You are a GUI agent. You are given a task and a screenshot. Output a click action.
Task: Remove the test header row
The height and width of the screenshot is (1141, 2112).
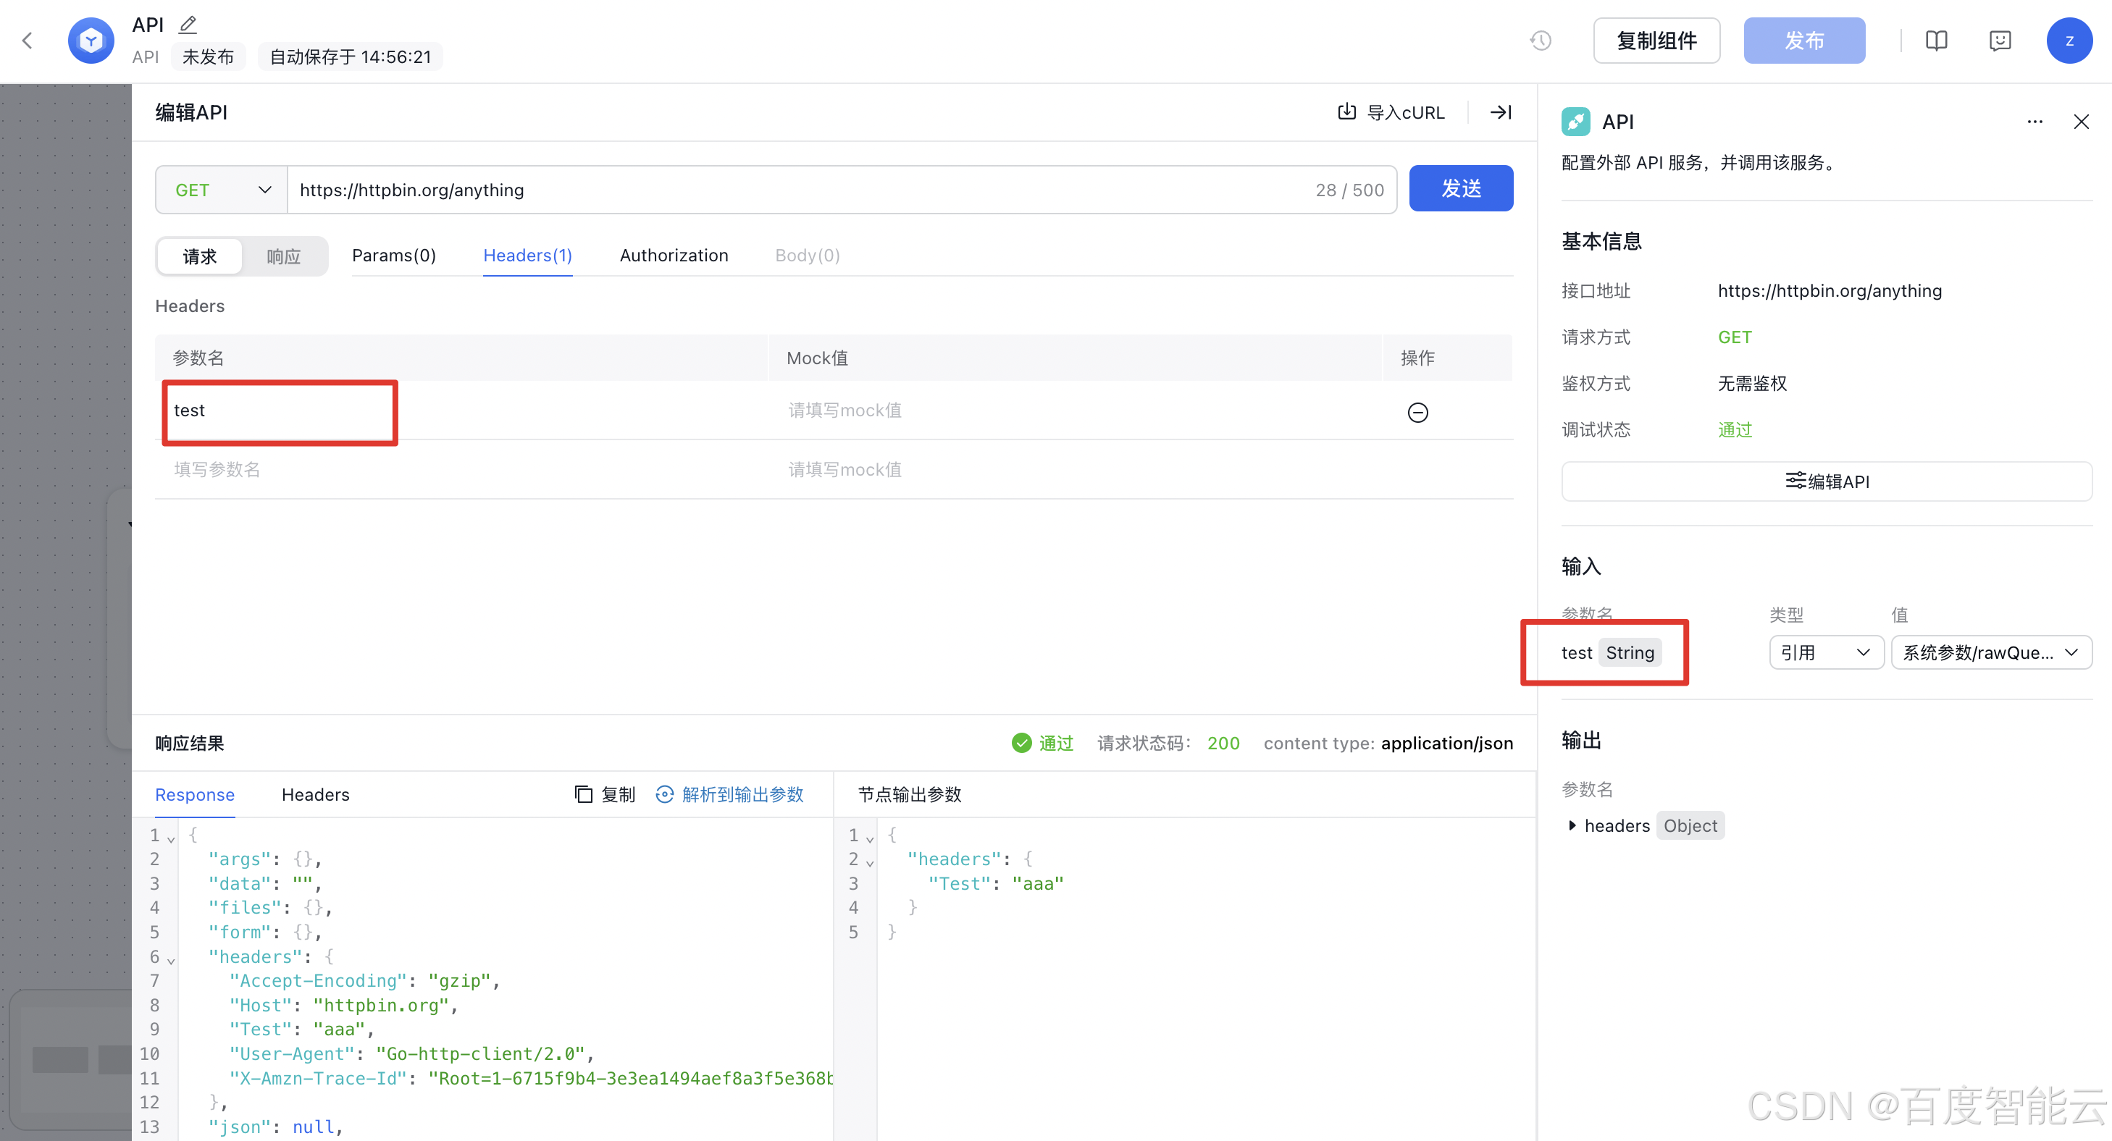[1417, 412]
